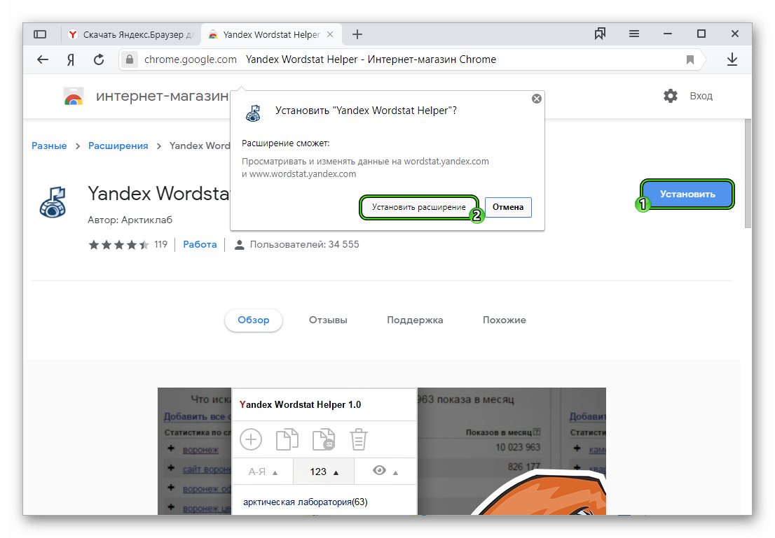Viewport: 775px width, 538px height.
Task: Click the trash icon to clear the list
Action: point(358,439)
